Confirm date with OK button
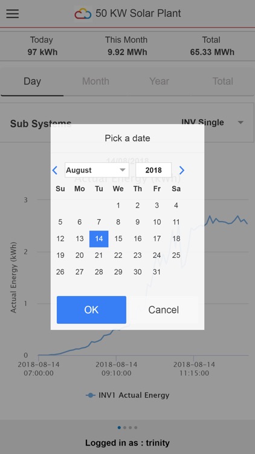The image size is (255, 454). [91, 310]
